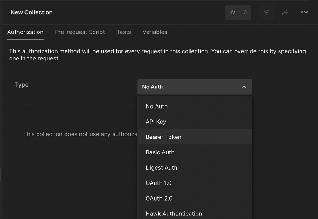The width and height of the screenshot is (318, 219).
Task: Choose Hawk Authentication
Action: click(x=174, y=214)
